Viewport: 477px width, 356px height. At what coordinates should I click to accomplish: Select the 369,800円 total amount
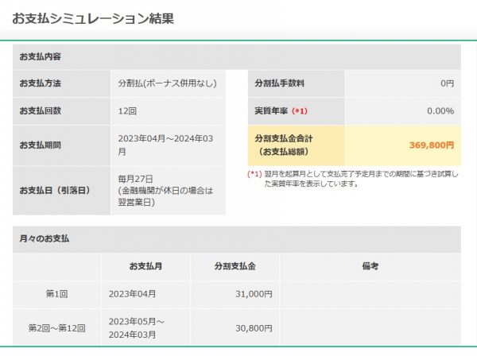click(x=432, y=145)
